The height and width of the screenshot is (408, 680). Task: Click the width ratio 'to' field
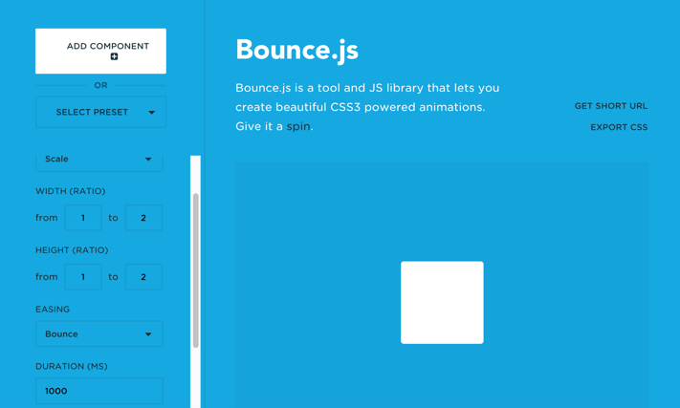(143, 218)
